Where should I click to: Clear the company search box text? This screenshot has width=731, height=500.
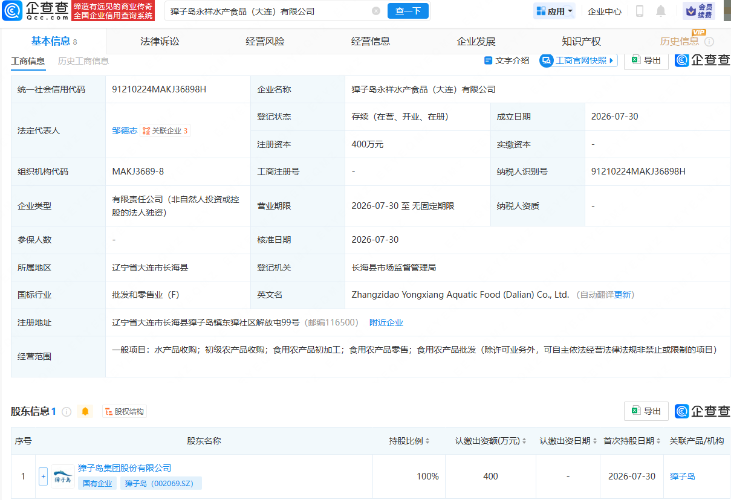tap(376, 11)
